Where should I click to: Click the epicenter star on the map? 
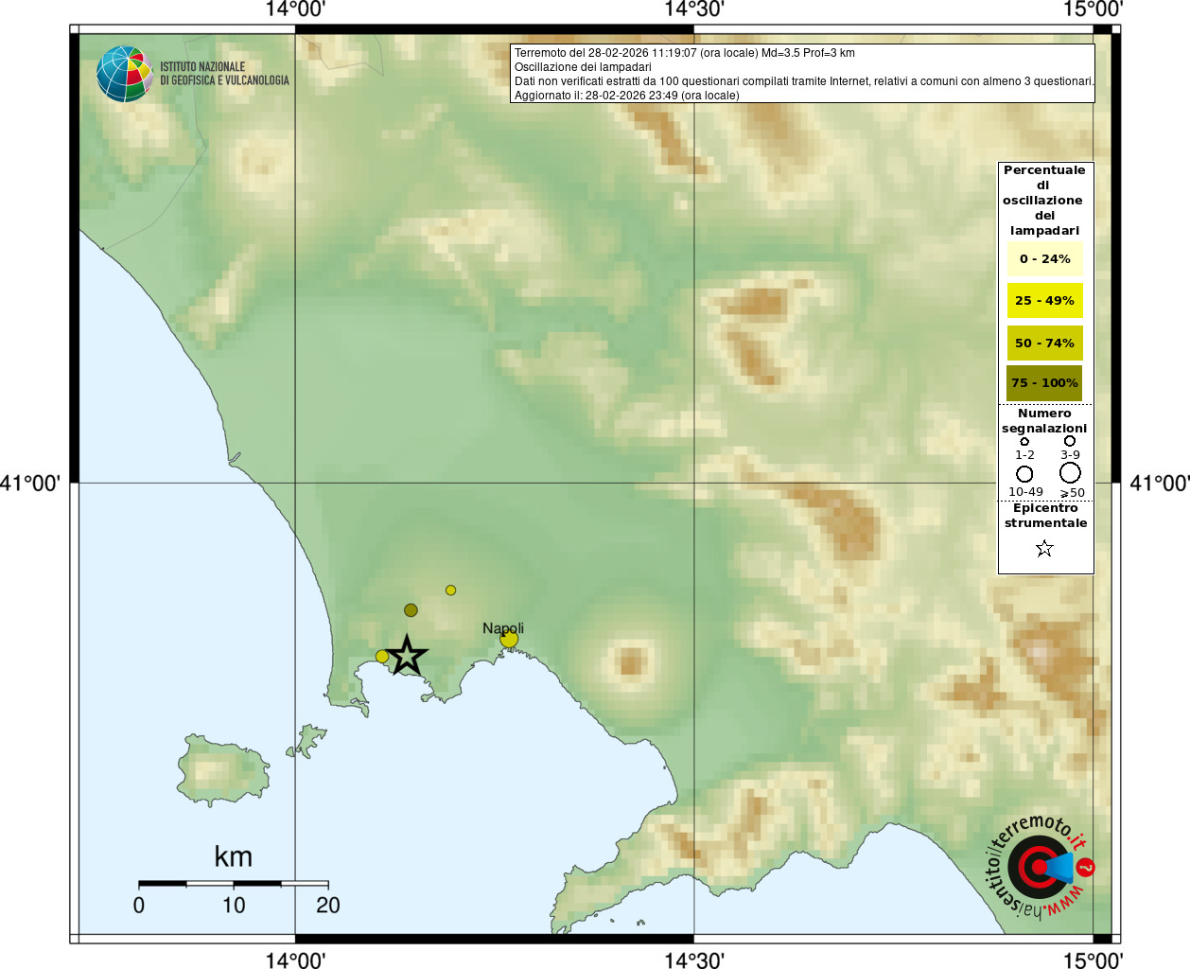click(x=407, y=656)
